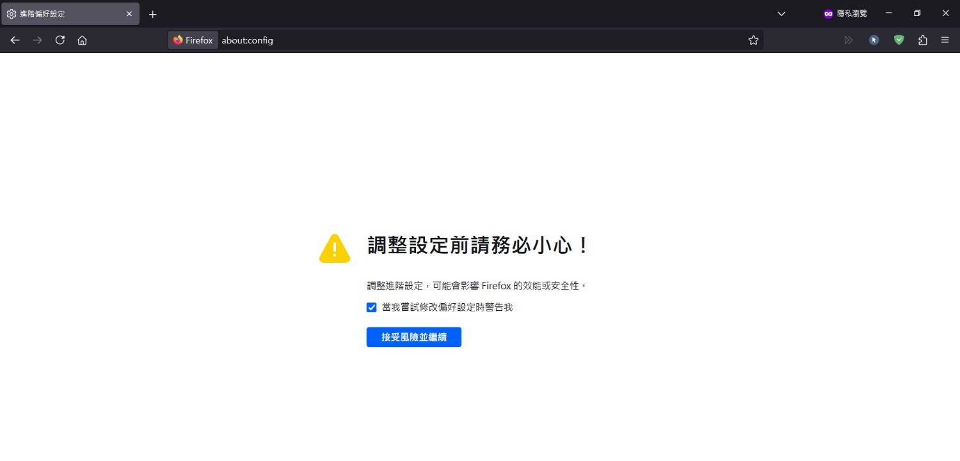The width and height of the screenshot is (960, 461).
Task: Click the Firefox identity badge in address bar
Action: coord(193,40)
